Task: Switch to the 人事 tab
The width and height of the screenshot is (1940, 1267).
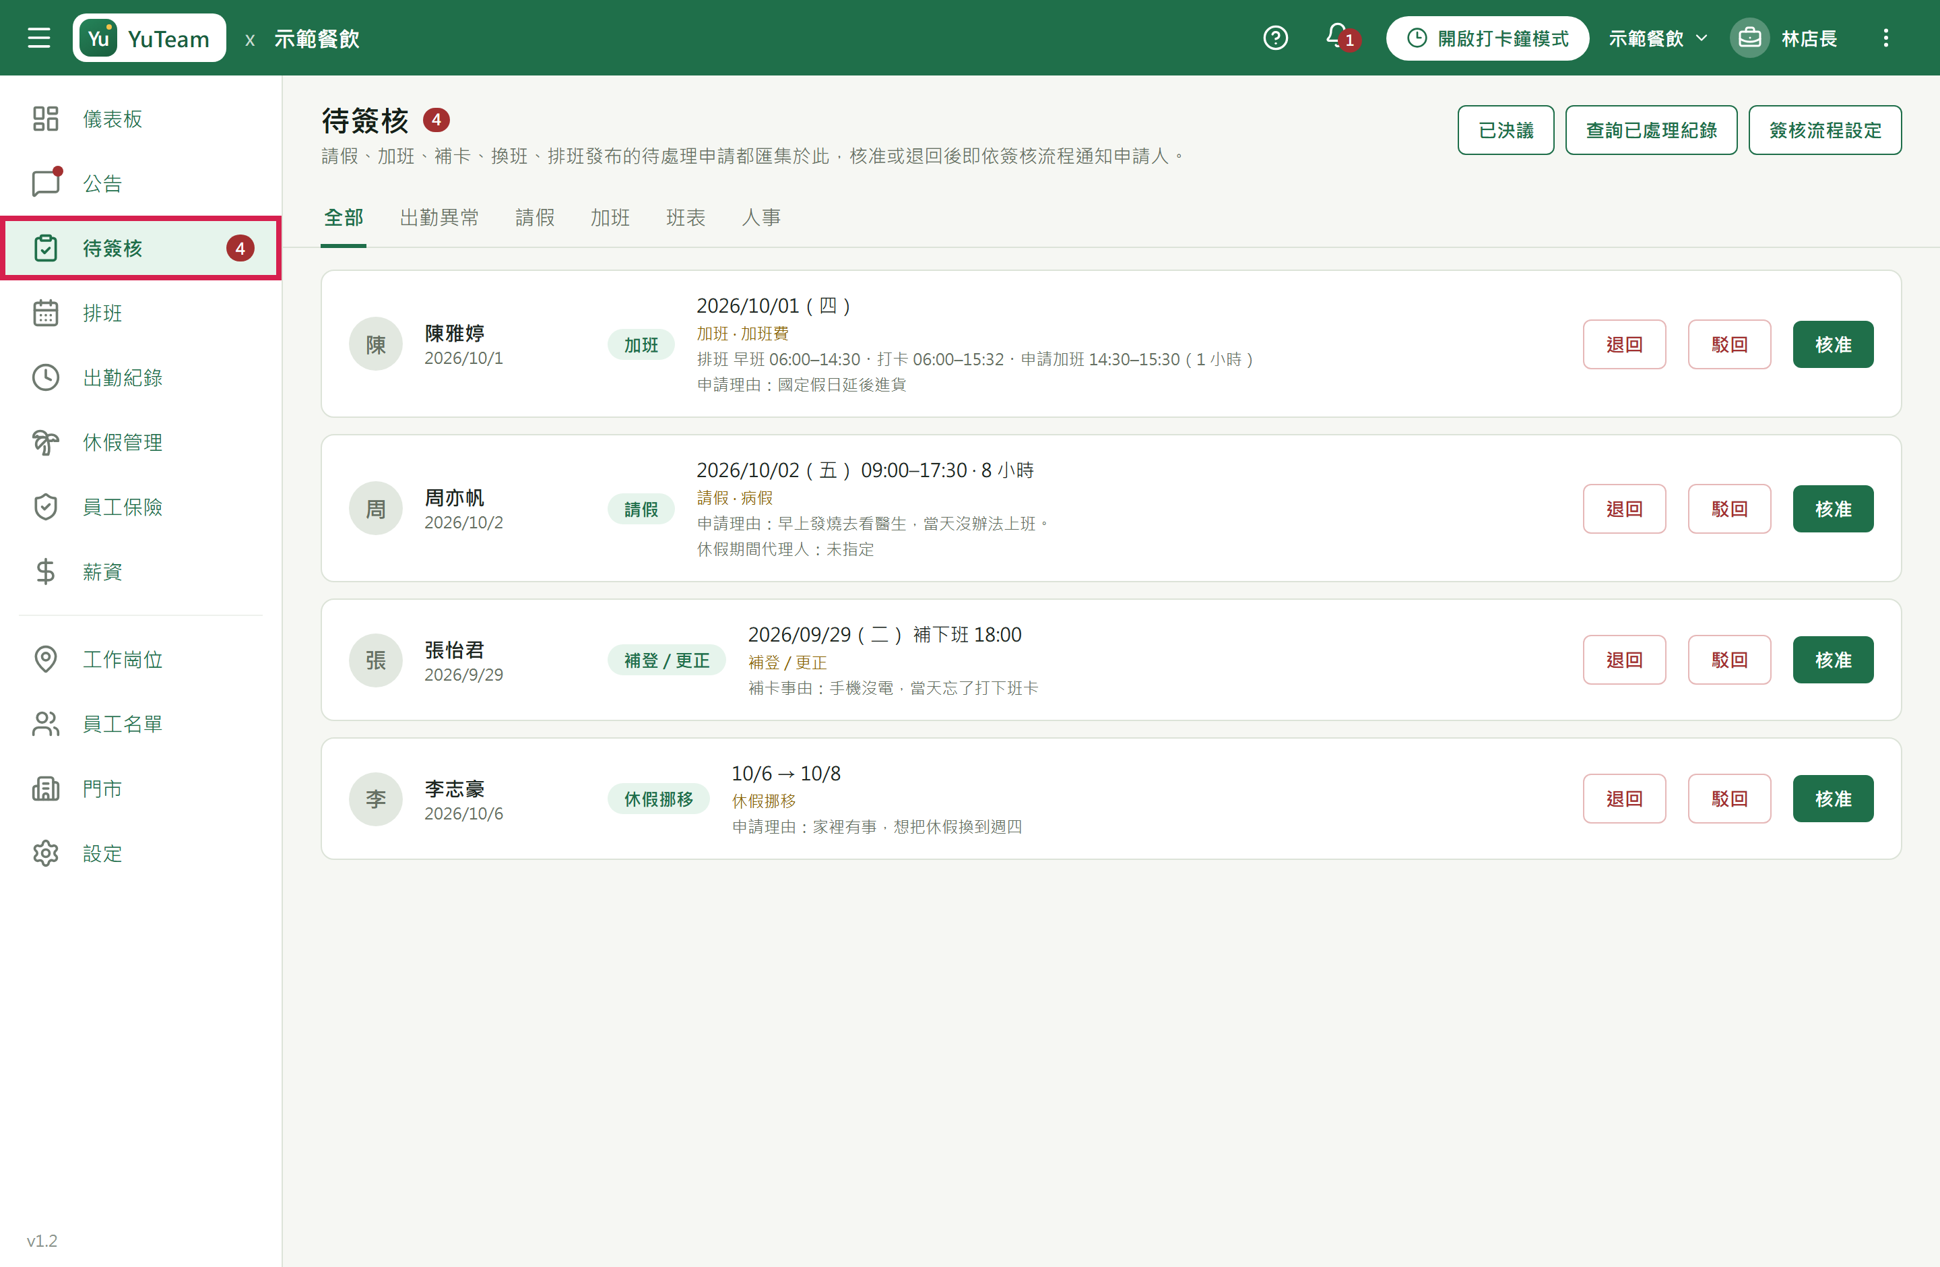Action: pos(761,218)
